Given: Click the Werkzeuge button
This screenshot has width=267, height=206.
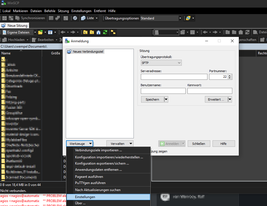Looking at the screenshot, I should pyautogui.click(x=80, y=144).
